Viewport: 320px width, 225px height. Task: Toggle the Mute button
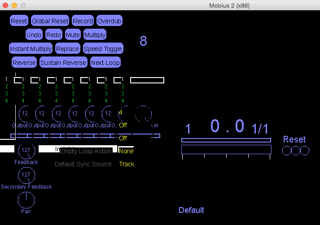(x=73, y=35)
